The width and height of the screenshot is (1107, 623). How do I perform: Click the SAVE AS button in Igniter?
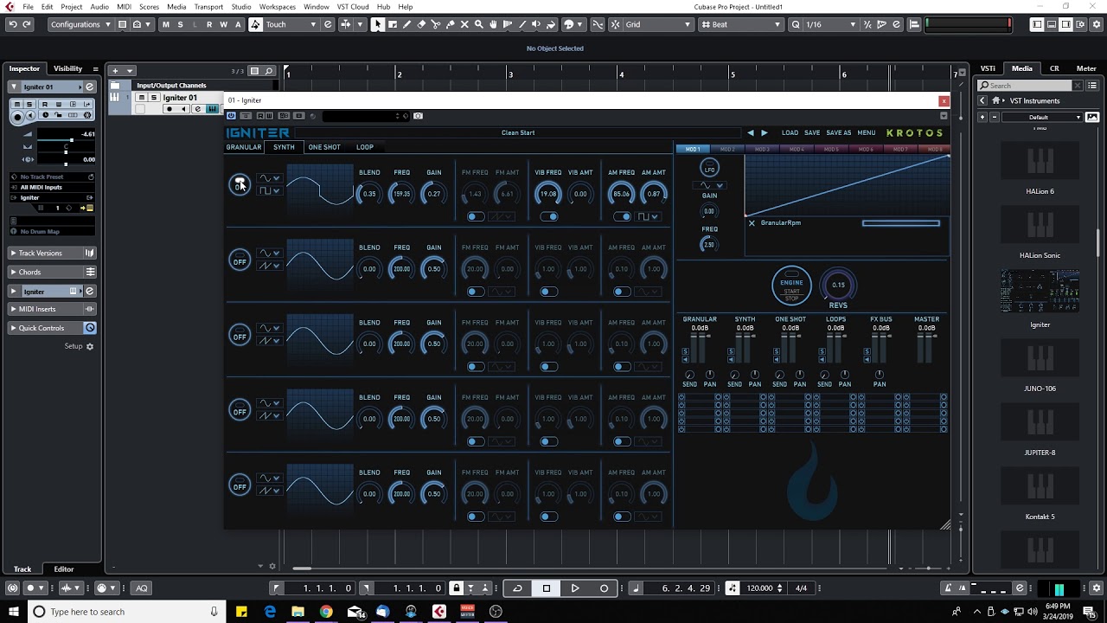click(838, 132)
